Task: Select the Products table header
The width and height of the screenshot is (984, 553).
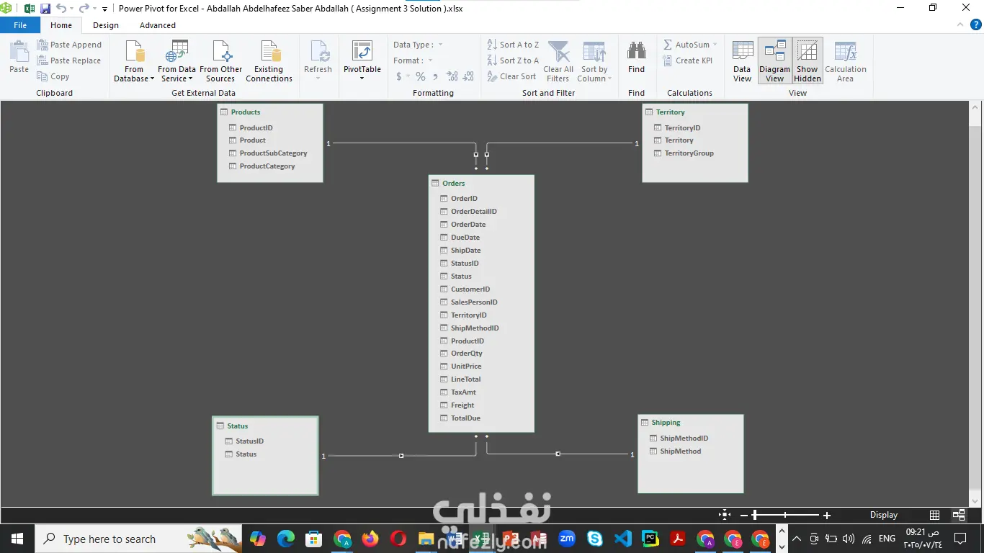Action: [270, 112]
